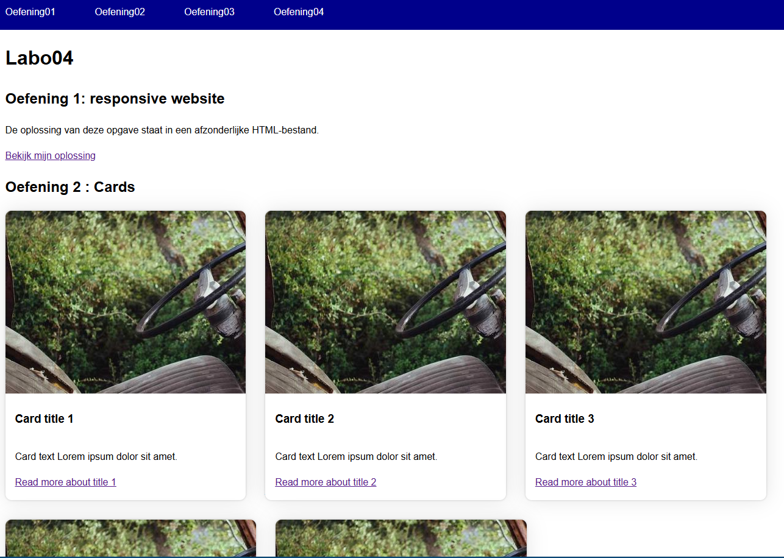Select the 'Card title 2' heading text

coord(304,418)
